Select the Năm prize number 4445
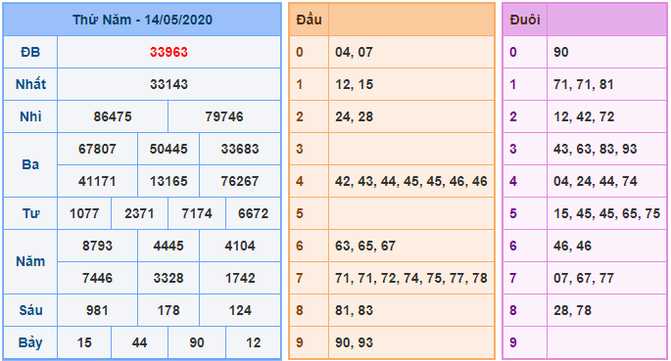The width and height of the screenshot is (671, 361). tap(168, 246)
